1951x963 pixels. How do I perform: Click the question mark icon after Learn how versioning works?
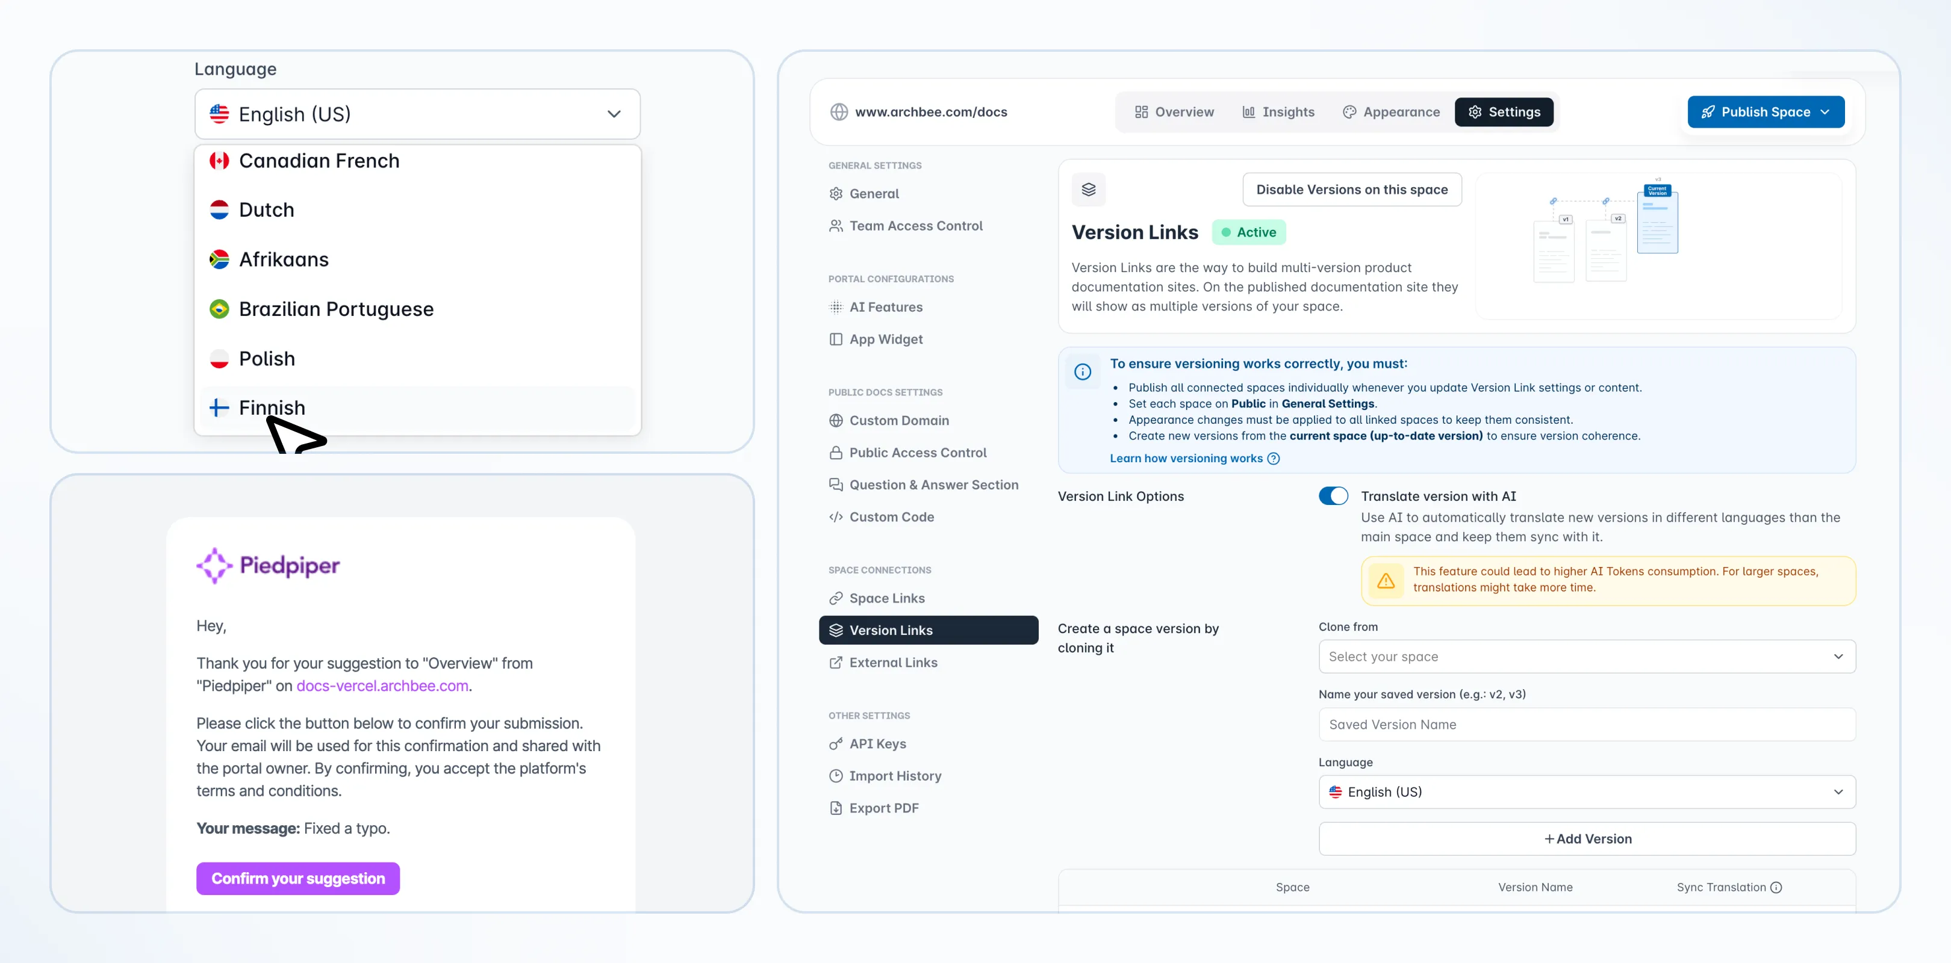(x=1273, y=459)
